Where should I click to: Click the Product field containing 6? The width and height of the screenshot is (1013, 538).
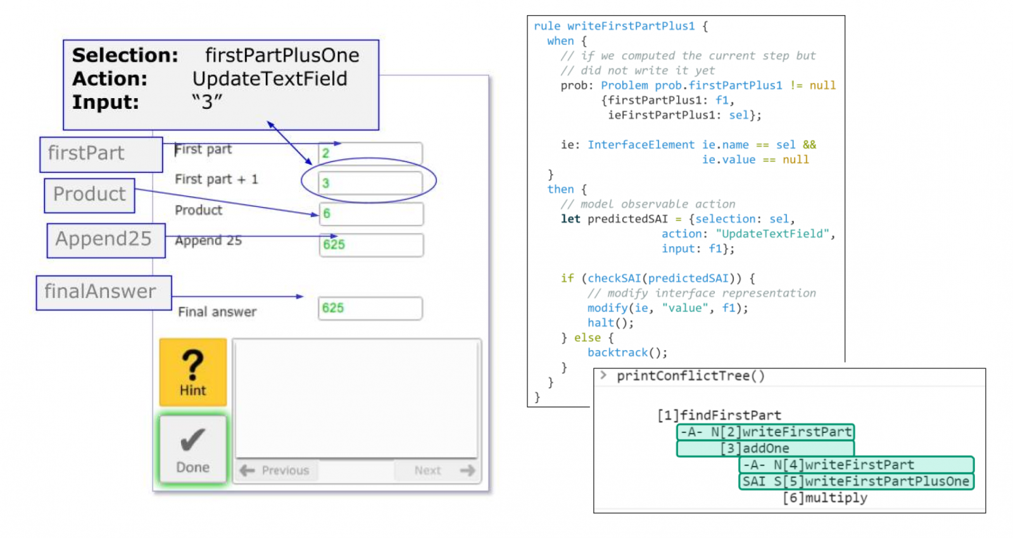(x=371, y=214)
